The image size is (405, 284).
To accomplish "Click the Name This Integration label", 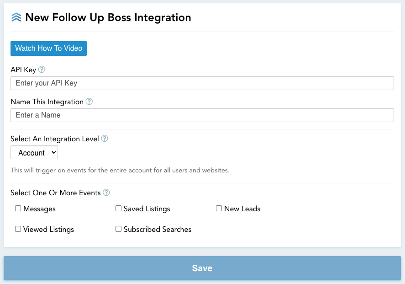I will pos(47,102).
